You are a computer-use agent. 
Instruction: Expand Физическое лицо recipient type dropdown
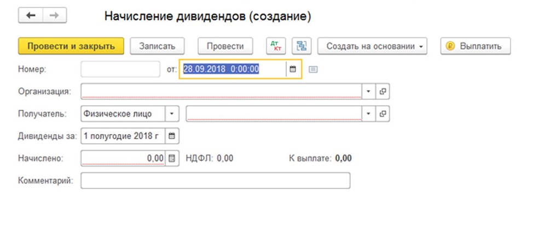[x=172, y=113]
